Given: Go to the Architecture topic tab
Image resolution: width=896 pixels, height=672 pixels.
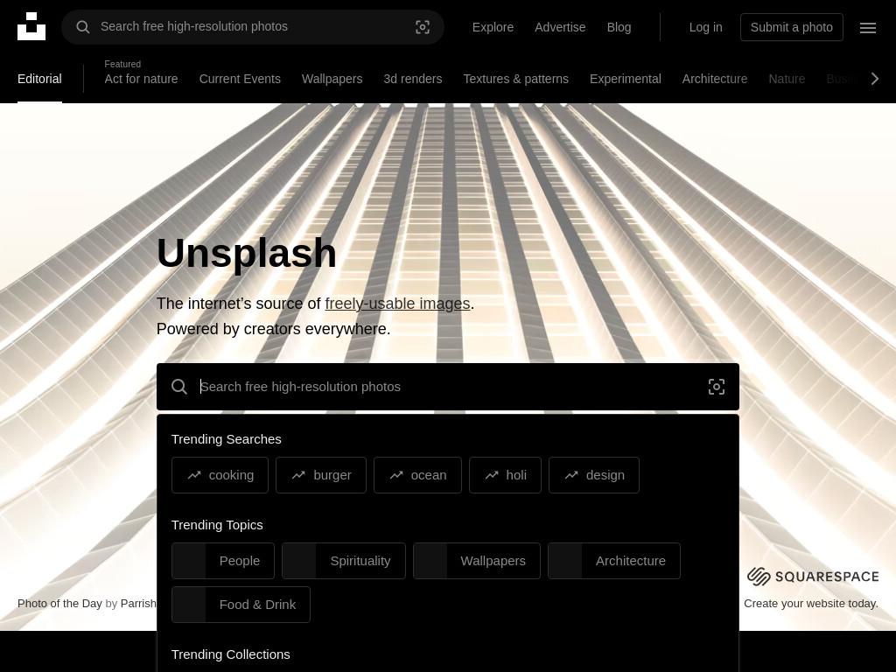Looking at the screenshot, I should (x=715, y=79).
